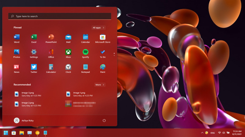
Task: Click the pinned apps page indicator dots
Action: point(114,54)
